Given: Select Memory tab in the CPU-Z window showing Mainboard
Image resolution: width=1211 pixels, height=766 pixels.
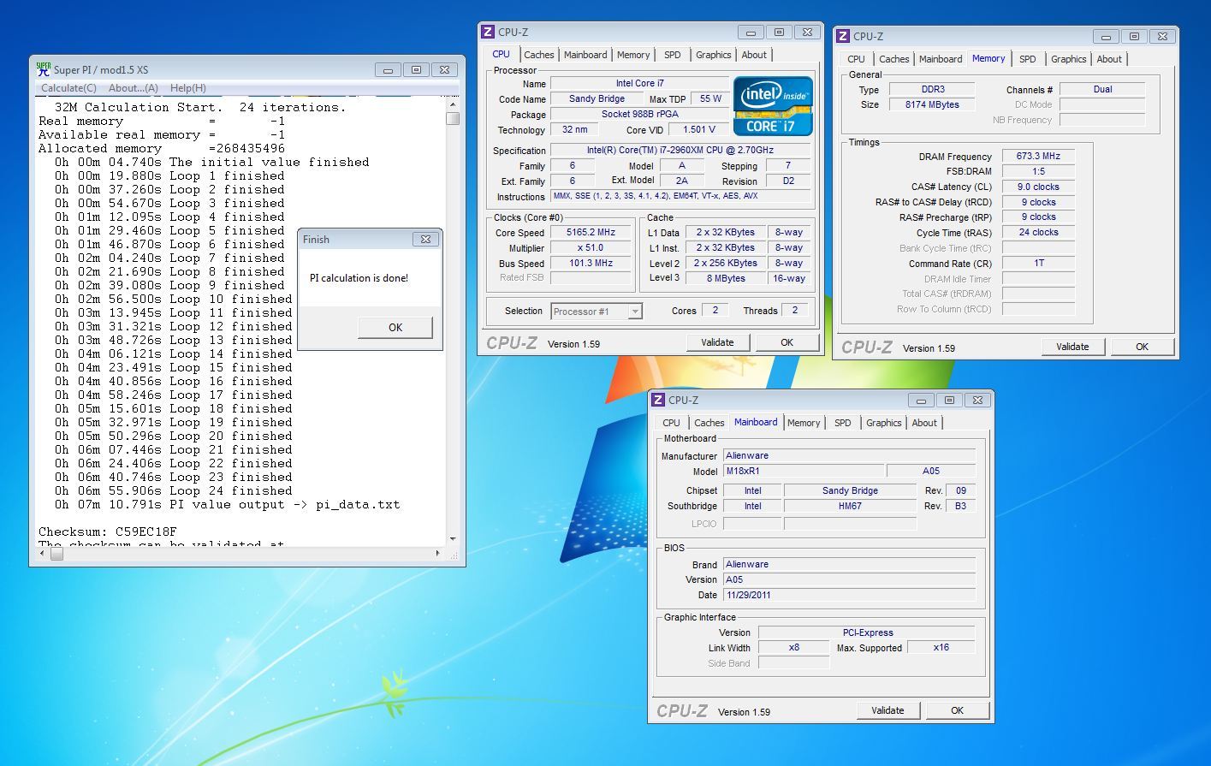Looking at the screenshot, I should tap(804, 423).
